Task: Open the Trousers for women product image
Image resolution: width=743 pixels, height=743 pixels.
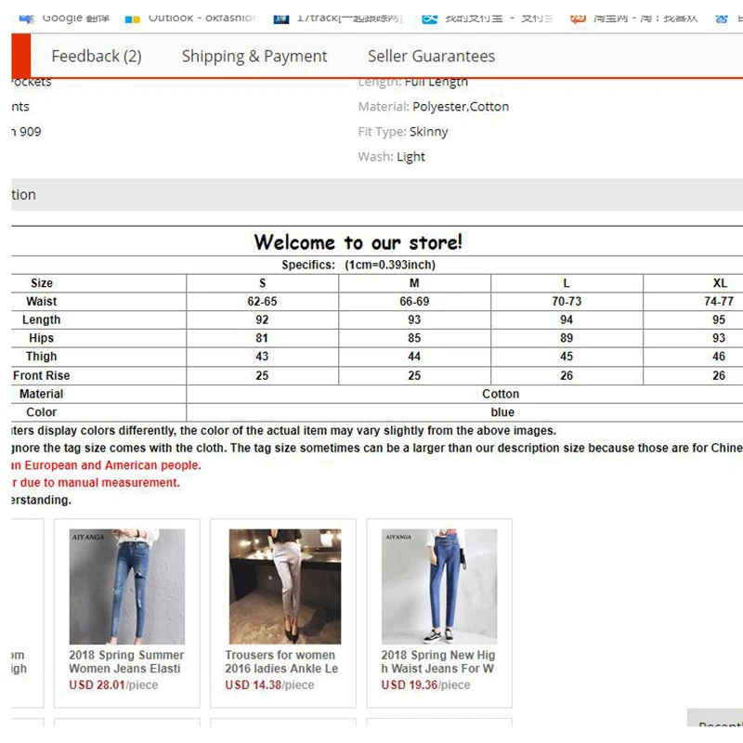Action: 285,587
